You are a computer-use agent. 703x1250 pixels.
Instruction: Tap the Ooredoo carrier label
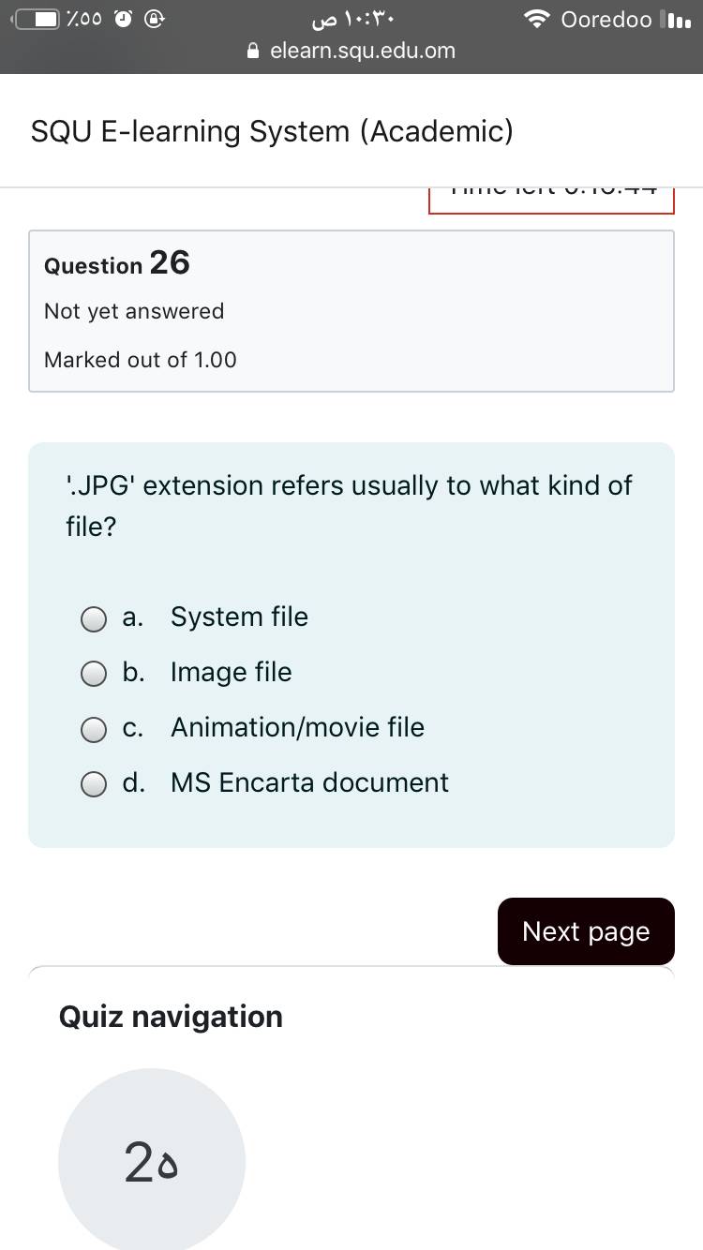coord(606,20)
